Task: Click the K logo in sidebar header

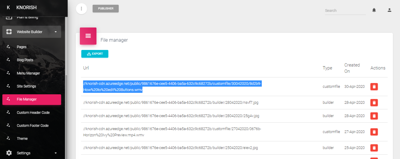Action: [x=8, y=7]
